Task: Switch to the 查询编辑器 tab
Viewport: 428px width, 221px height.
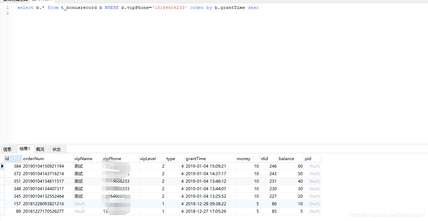Action: click(x=41, y=1)
